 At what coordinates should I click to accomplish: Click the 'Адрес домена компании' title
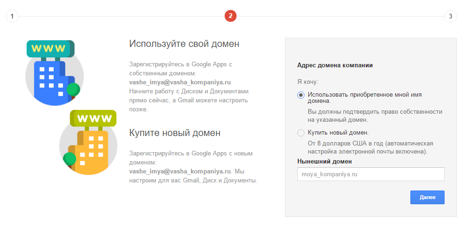pyautogui.click(x=334, y=65)
